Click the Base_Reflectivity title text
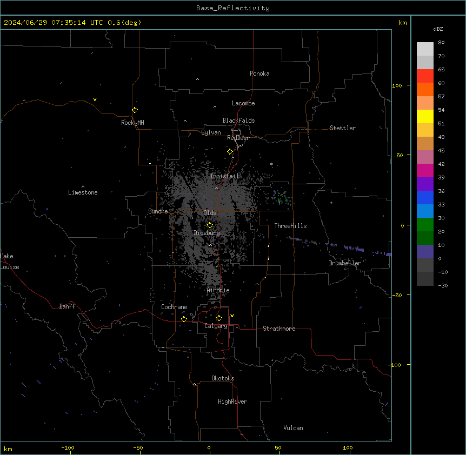466x455 pixels. [233, 8]
